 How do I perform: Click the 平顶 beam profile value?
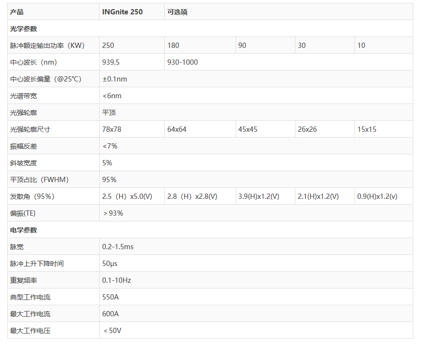pyautogui.click(x=109, y=113)
